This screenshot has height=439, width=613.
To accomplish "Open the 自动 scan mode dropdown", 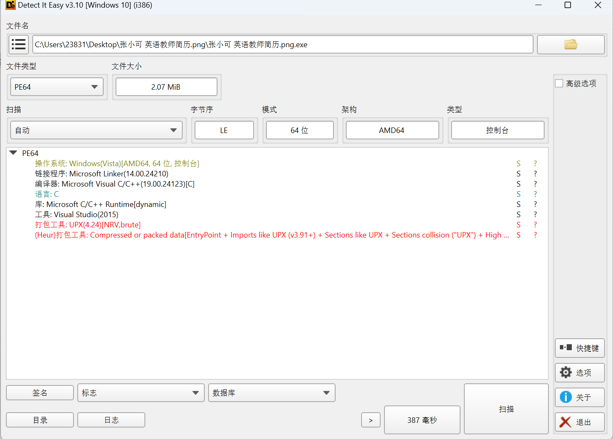I will pos(96,130).
